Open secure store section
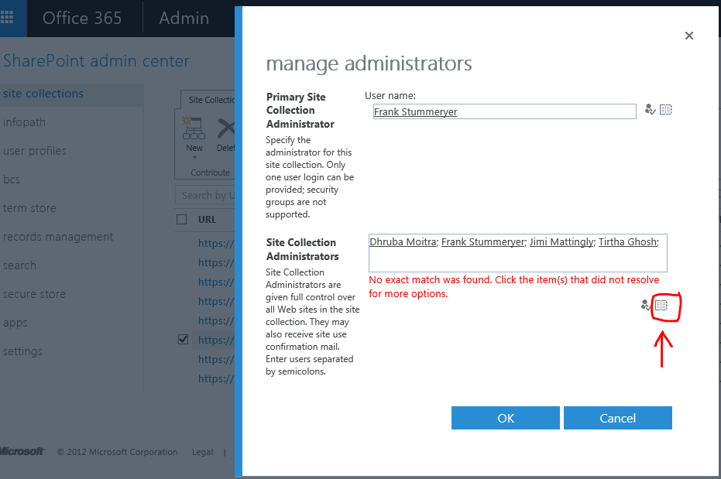Screen dimensions: 721x479 (x=34, y=294)
